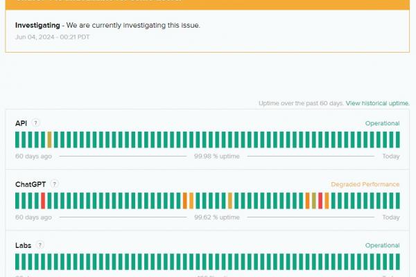Click the Labs Operational status label
The image size is (416, 277).
pyautogui.click(x=382, y=245)
